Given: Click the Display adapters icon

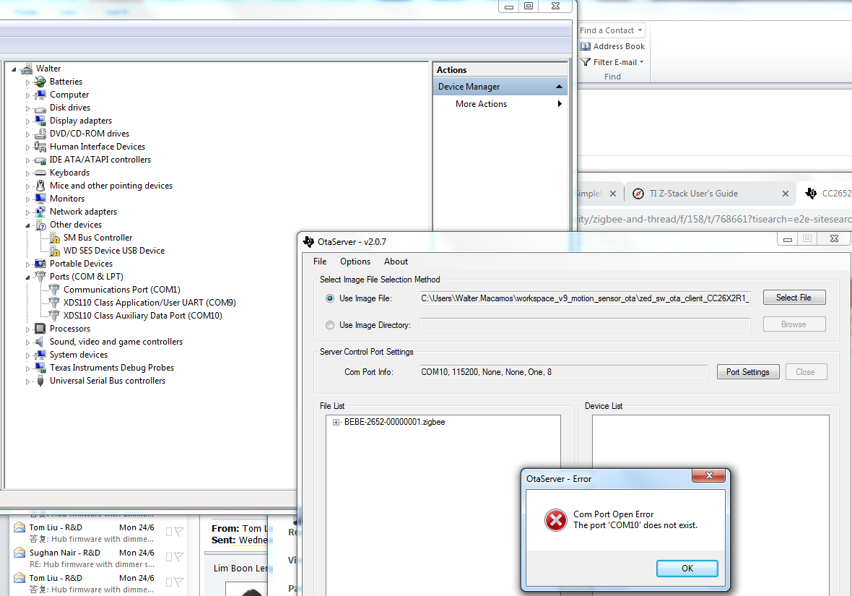Looking at the screenshot, I should click(40, 121).
